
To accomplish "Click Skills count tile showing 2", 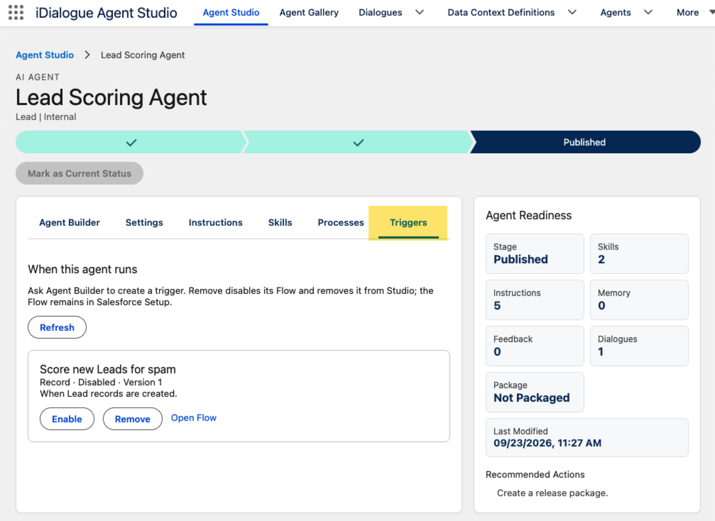I will click(639, 254).
